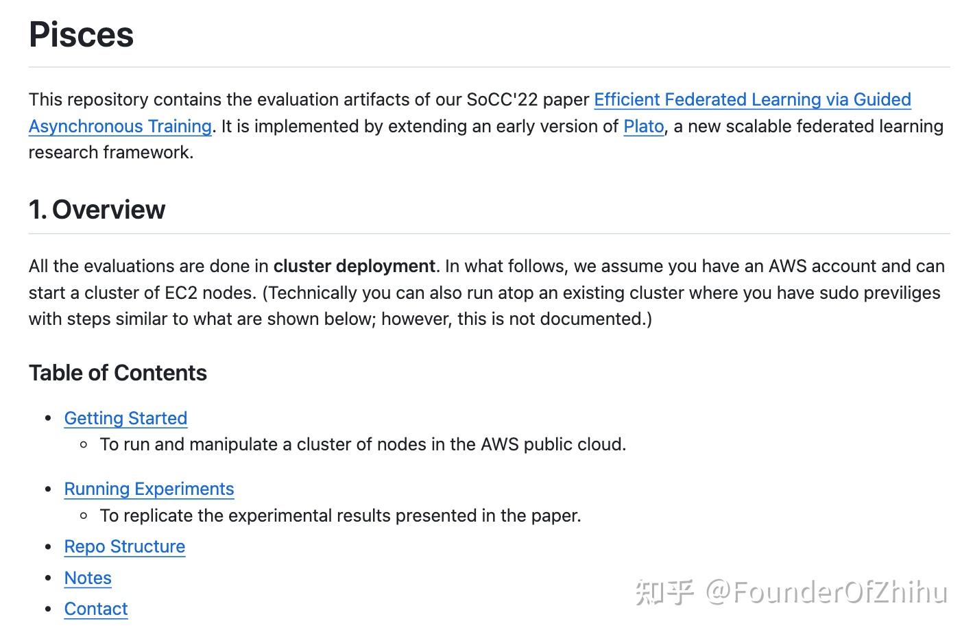
Task: Click the bold cluster deployment text
Action: click(354, 266)
